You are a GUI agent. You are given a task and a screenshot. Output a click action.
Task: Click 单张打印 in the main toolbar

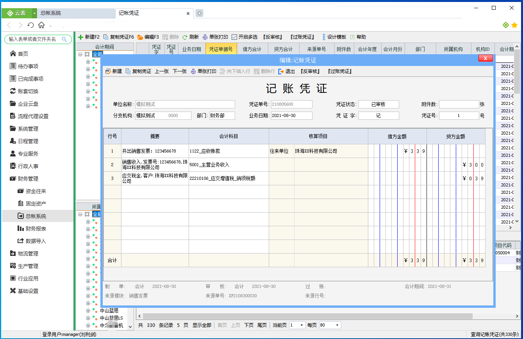click(215, 37)
